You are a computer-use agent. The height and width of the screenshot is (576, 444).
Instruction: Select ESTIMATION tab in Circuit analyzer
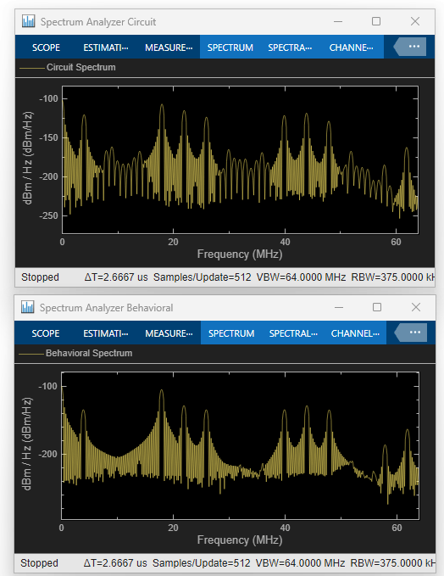pos(106,48)
